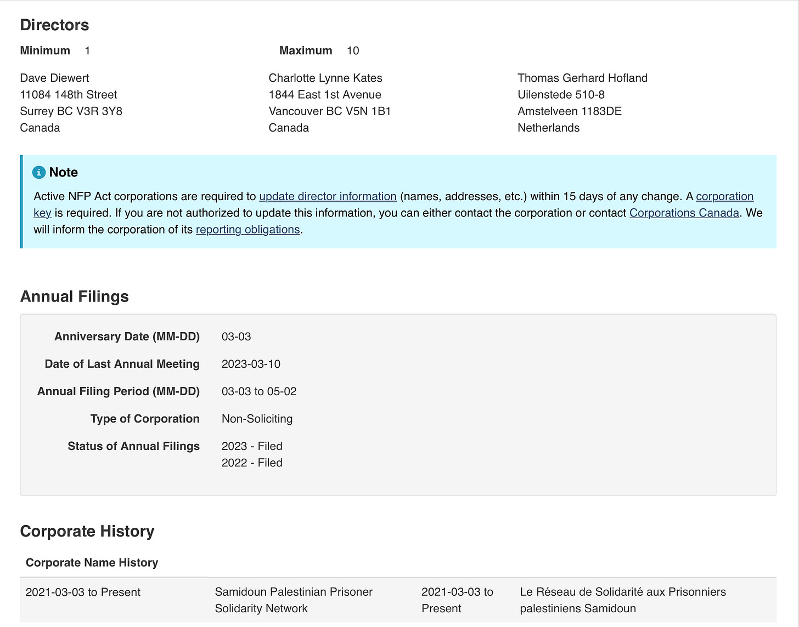This screenshot has width=799, height=627.
Task: Open the update director information link
Action: [x=328, y=196]
